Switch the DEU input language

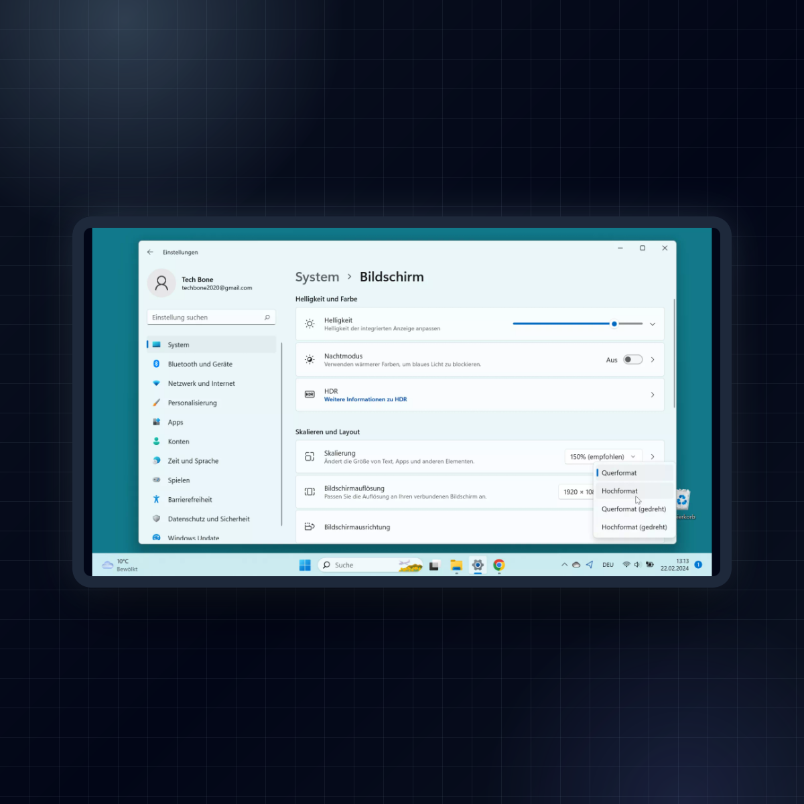tap(608, 565)
